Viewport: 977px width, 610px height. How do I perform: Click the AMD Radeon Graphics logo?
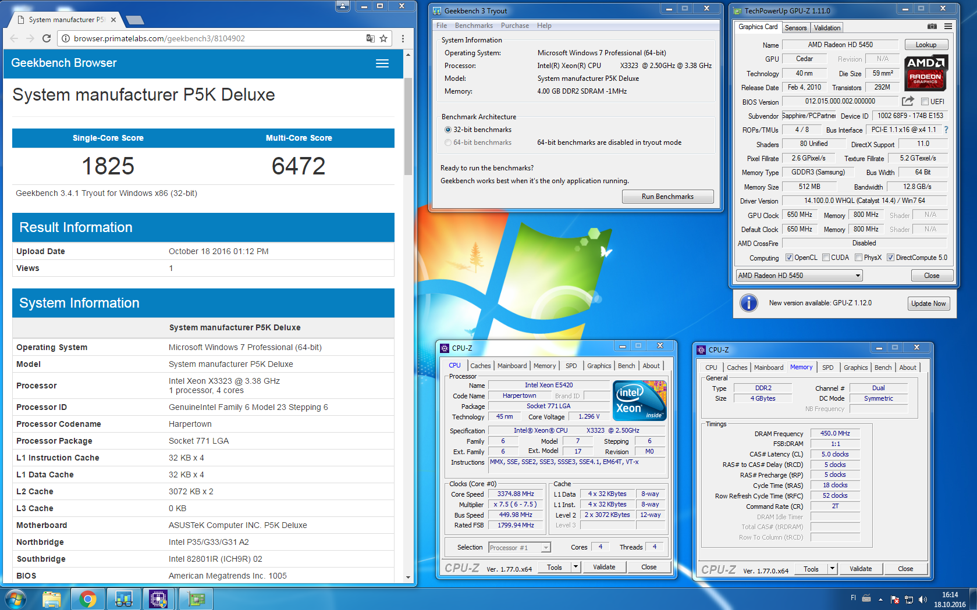[926, 72]
